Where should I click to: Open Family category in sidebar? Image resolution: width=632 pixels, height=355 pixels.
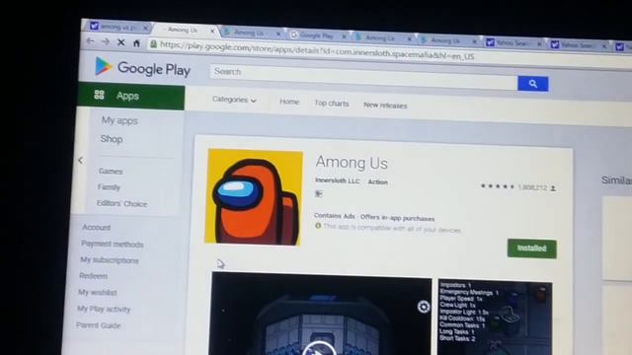[x=109, y=187]
